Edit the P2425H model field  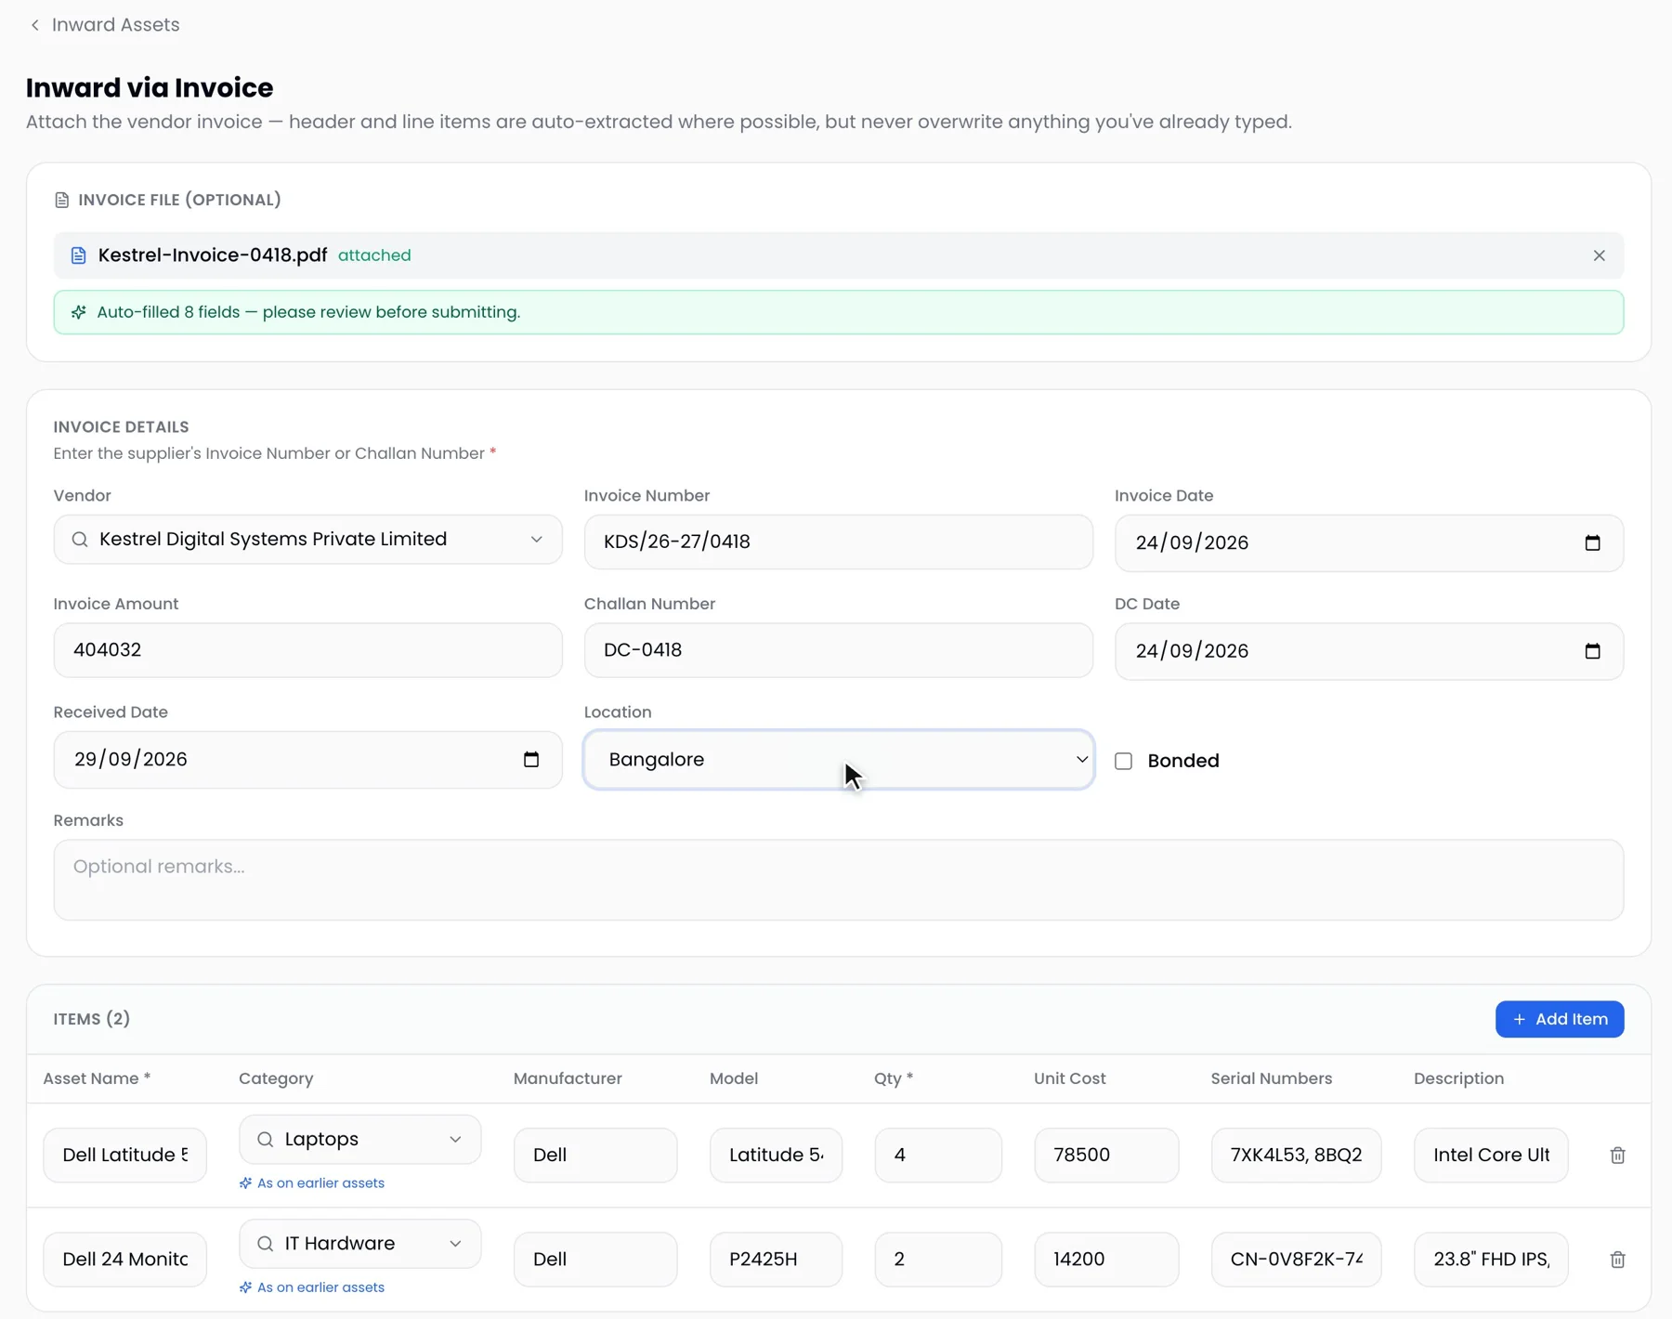[x=776, y=1260]
